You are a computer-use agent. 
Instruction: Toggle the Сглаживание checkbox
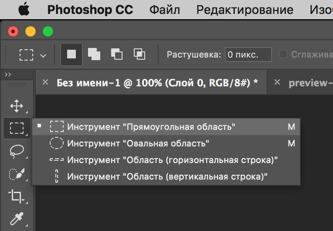pyautogui.click(x=283, y=54)
